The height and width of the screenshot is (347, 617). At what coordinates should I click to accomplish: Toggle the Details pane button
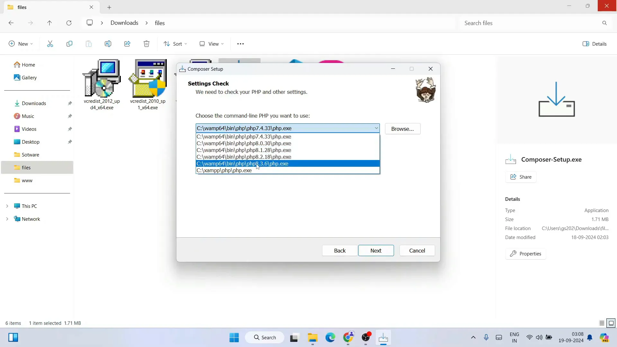[x=595, y=44]
